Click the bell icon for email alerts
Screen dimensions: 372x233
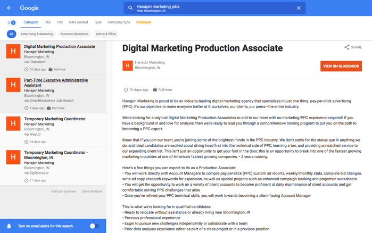click(9, 226)
